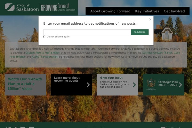Open the Growth Plan to Half a Million link
192x128 pixels.
(43, 53)
